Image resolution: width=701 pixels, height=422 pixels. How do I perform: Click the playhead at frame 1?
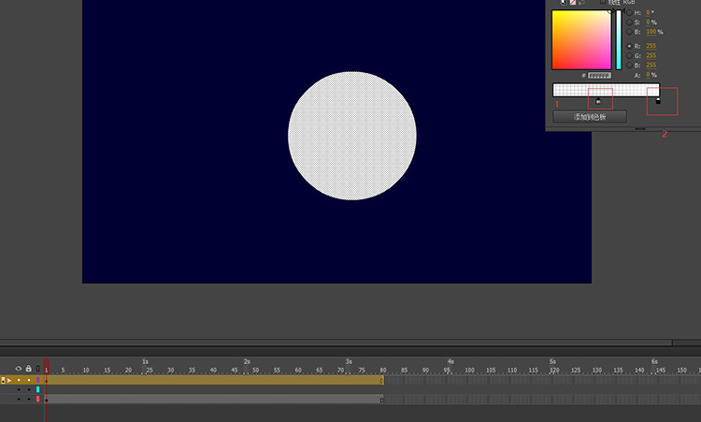pyautogui.click(x=46, y=367)
